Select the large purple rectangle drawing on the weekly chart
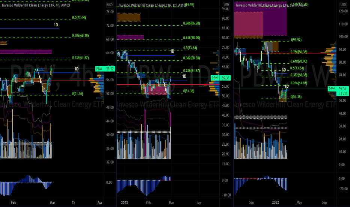Viewport: 350px width, 207px height. click(275, 19)
